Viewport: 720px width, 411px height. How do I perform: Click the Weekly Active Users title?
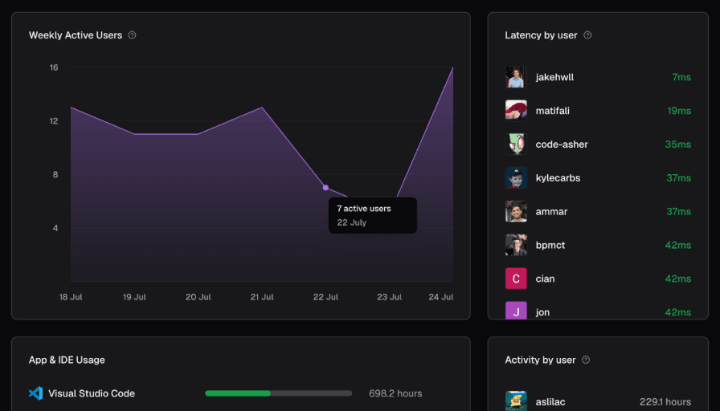pyautogui.click(x=76, y=35)
